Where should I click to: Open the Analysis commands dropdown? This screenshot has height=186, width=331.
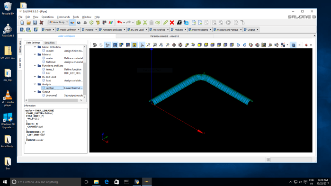pos(179,30)
